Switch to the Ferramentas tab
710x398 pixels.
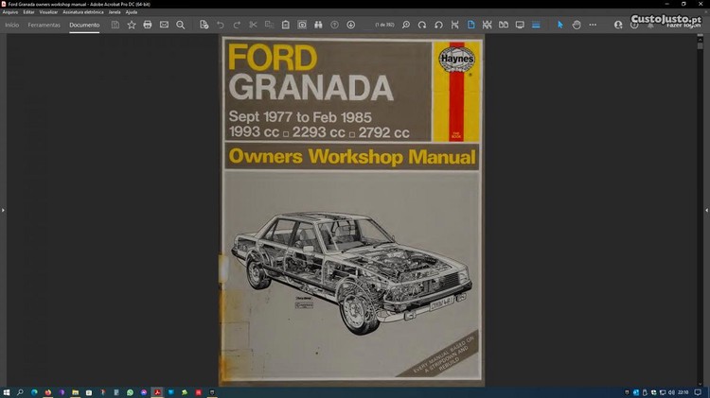pyautogui.click(x=44, y=25)
